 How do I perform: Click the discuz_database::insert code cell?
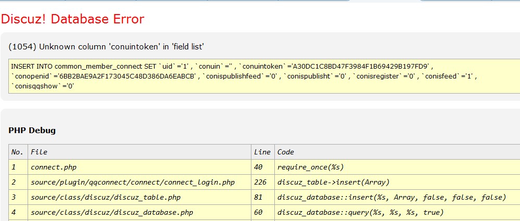click(391, 197)
